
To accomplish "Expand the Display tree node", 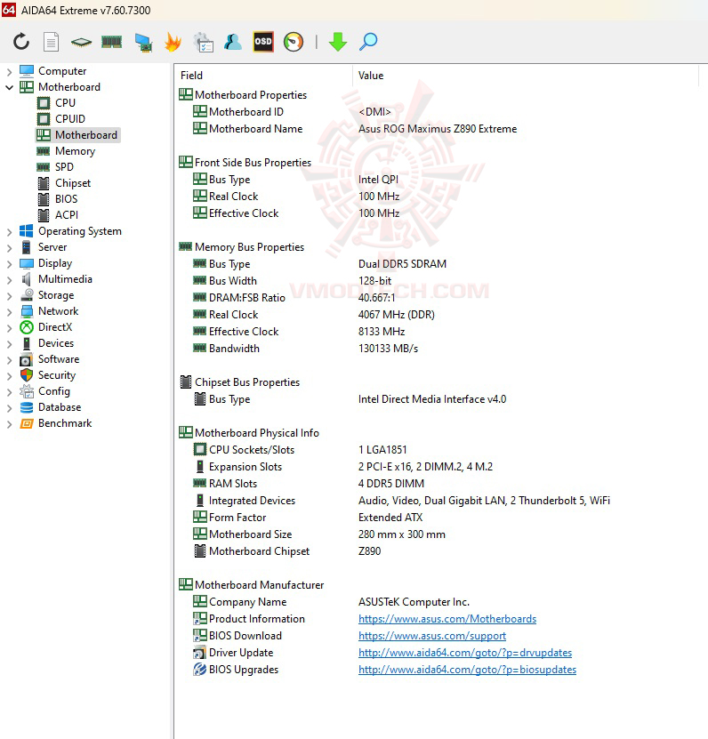I will tap(9, 263).
